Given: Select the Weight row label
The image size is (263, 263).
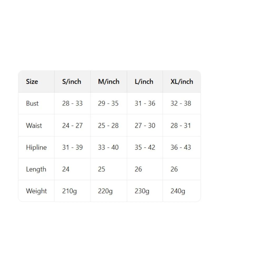Looking at the screenshot, I should click(x=37, y=191).
